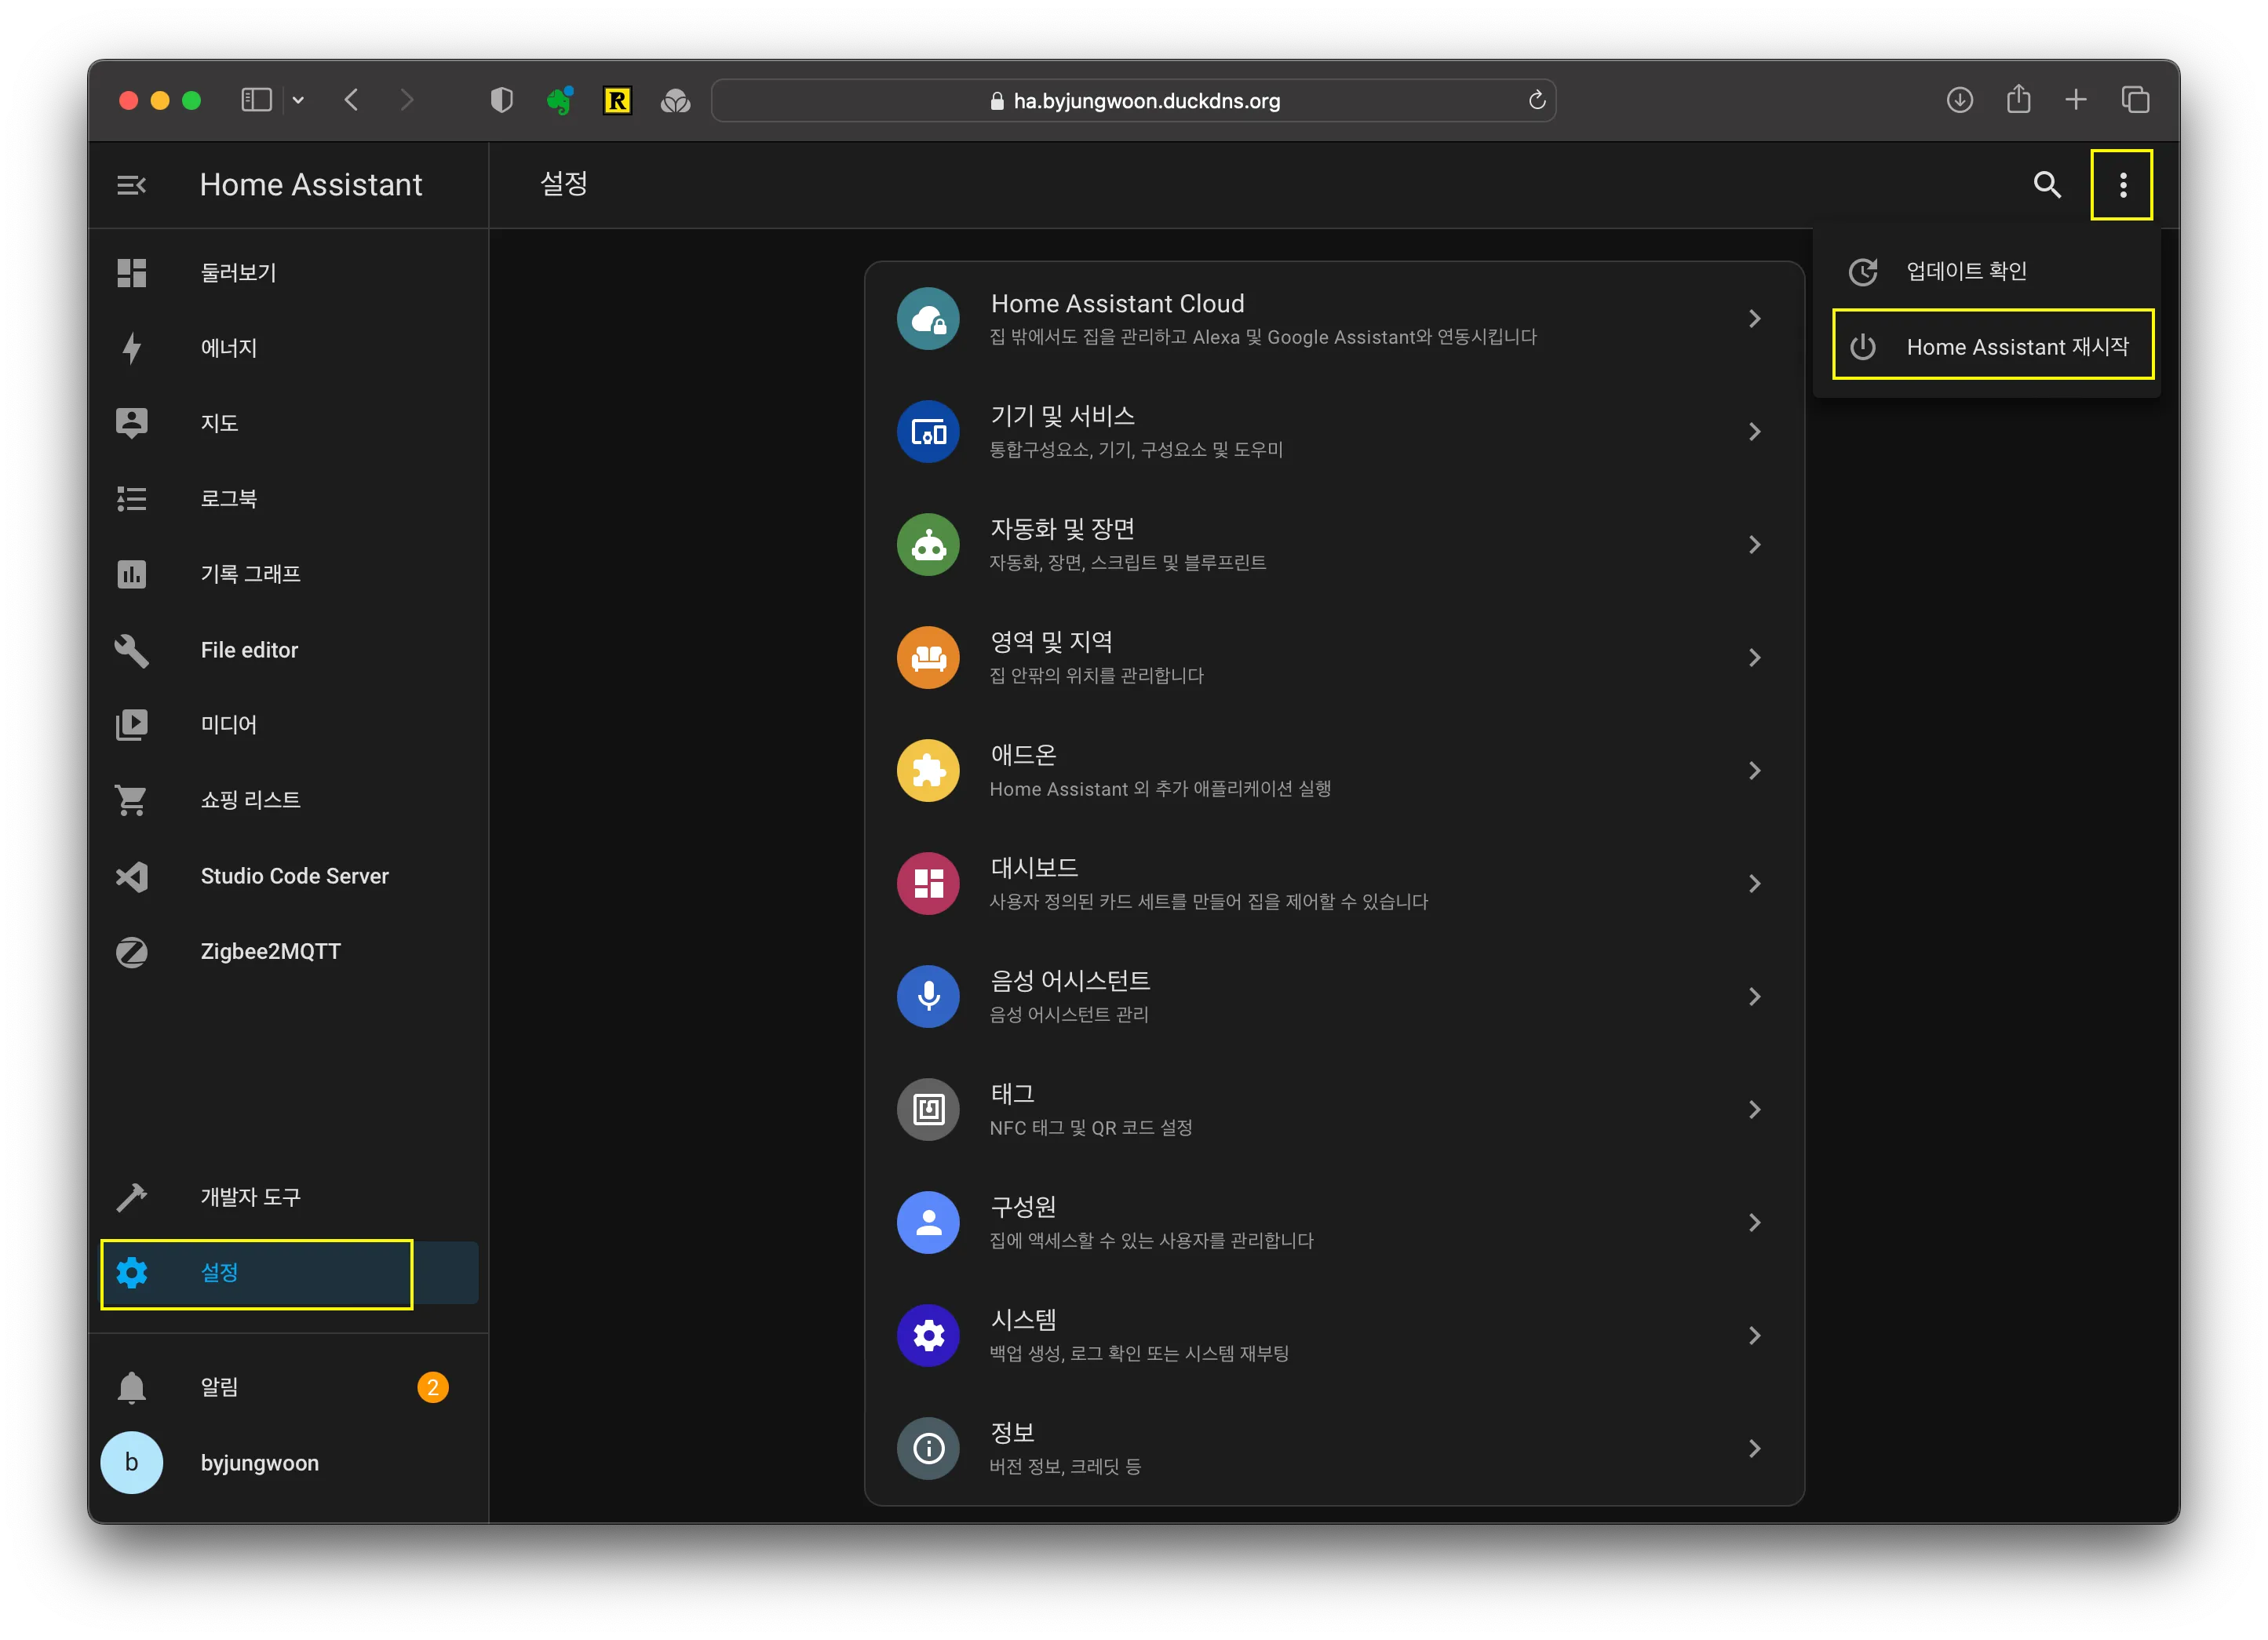Open the 에너지 lightning bolt icon
This screenshot has height=1640, width=2268.
pos(131,348)
